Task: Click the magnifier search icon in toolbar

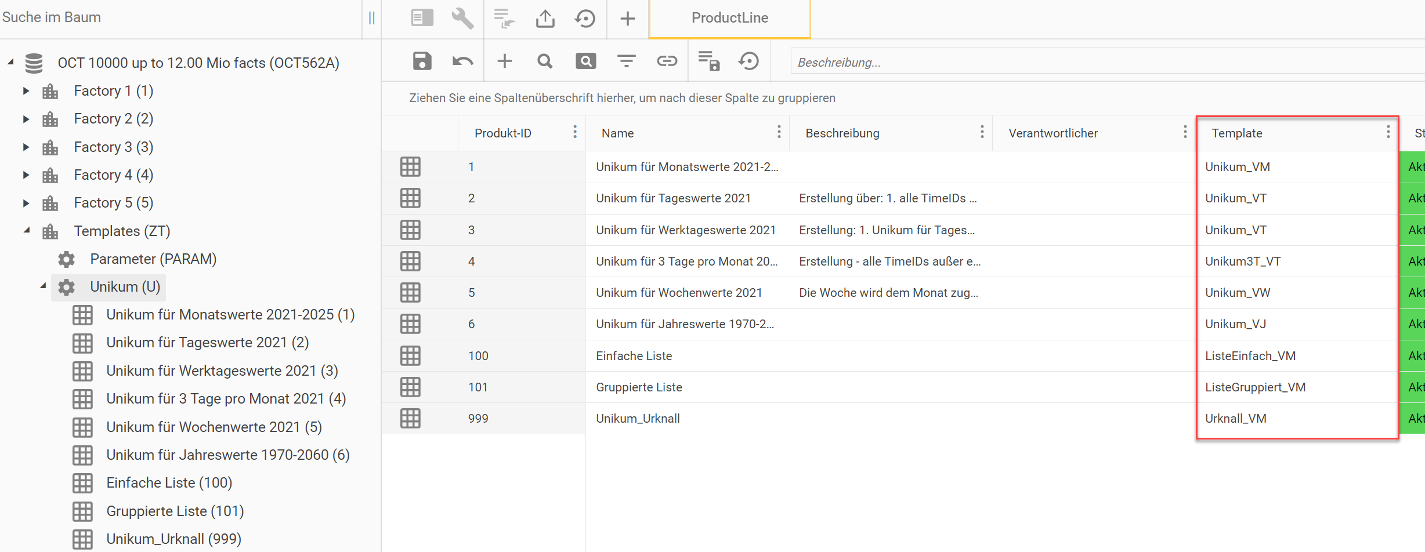Action: click(545, 61)
